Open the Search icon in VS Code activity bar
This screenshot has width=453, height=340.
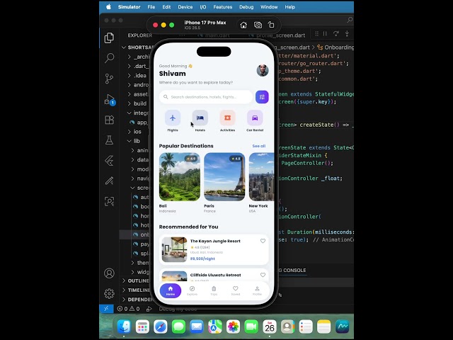pyautogui.click(x=109, y=58)
